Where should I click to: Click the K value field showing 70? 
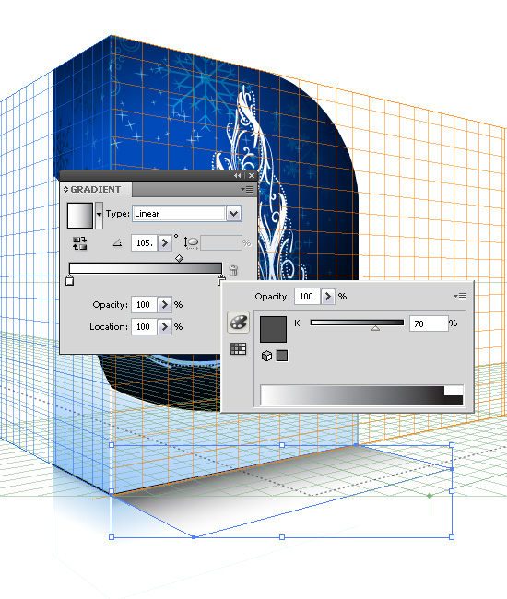(x=429, y=323)
